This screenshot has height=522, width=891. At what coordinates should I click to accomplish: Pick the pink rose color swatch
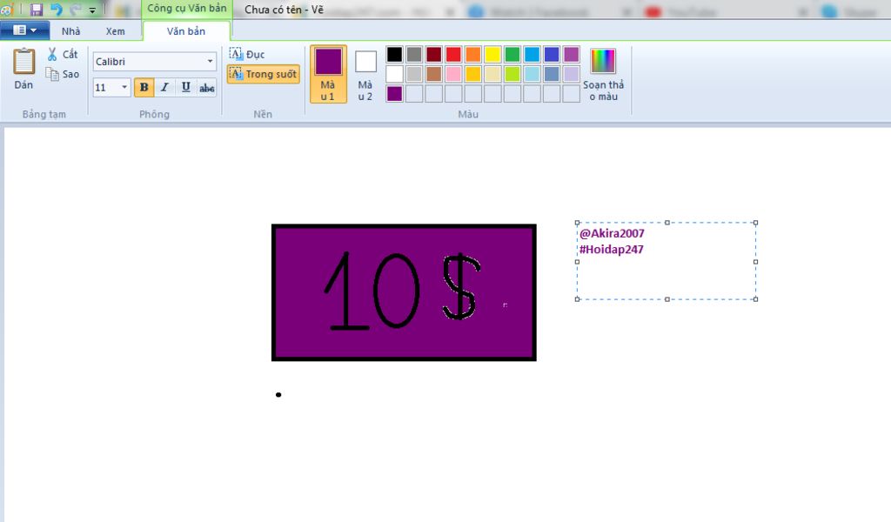coord(453,74)
